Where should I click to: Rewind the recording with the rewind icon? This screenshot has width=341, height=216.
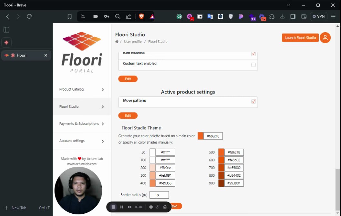tap(129, 207)
